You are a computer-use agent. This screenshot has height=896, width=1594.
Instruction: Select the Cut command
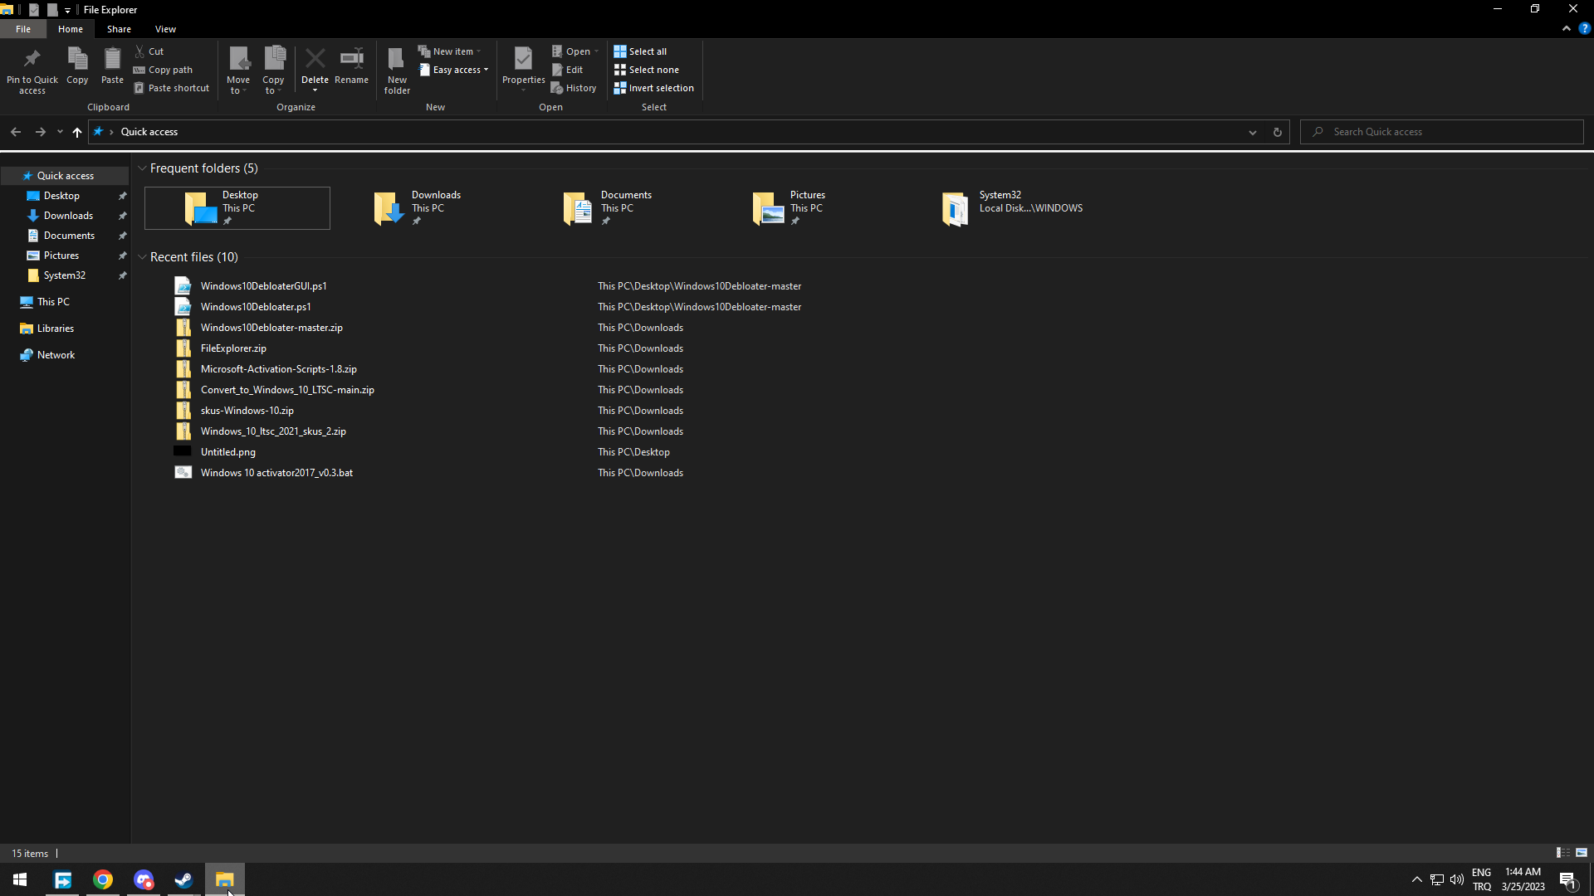tap(149, 51)
